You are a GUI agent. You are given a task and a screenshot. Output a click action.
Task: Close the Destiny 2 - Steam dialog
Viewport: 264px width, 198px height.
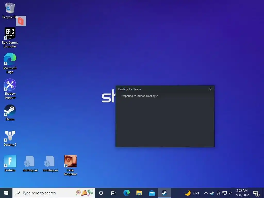(210, 89)
